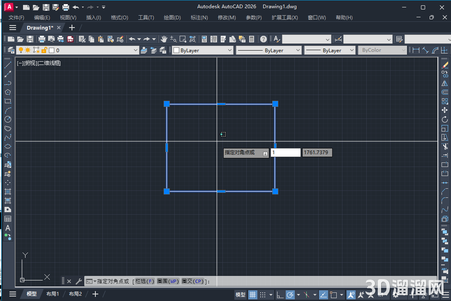Open the 绘图(D) menu
This screenshot has width=451, height=301.
172,18
